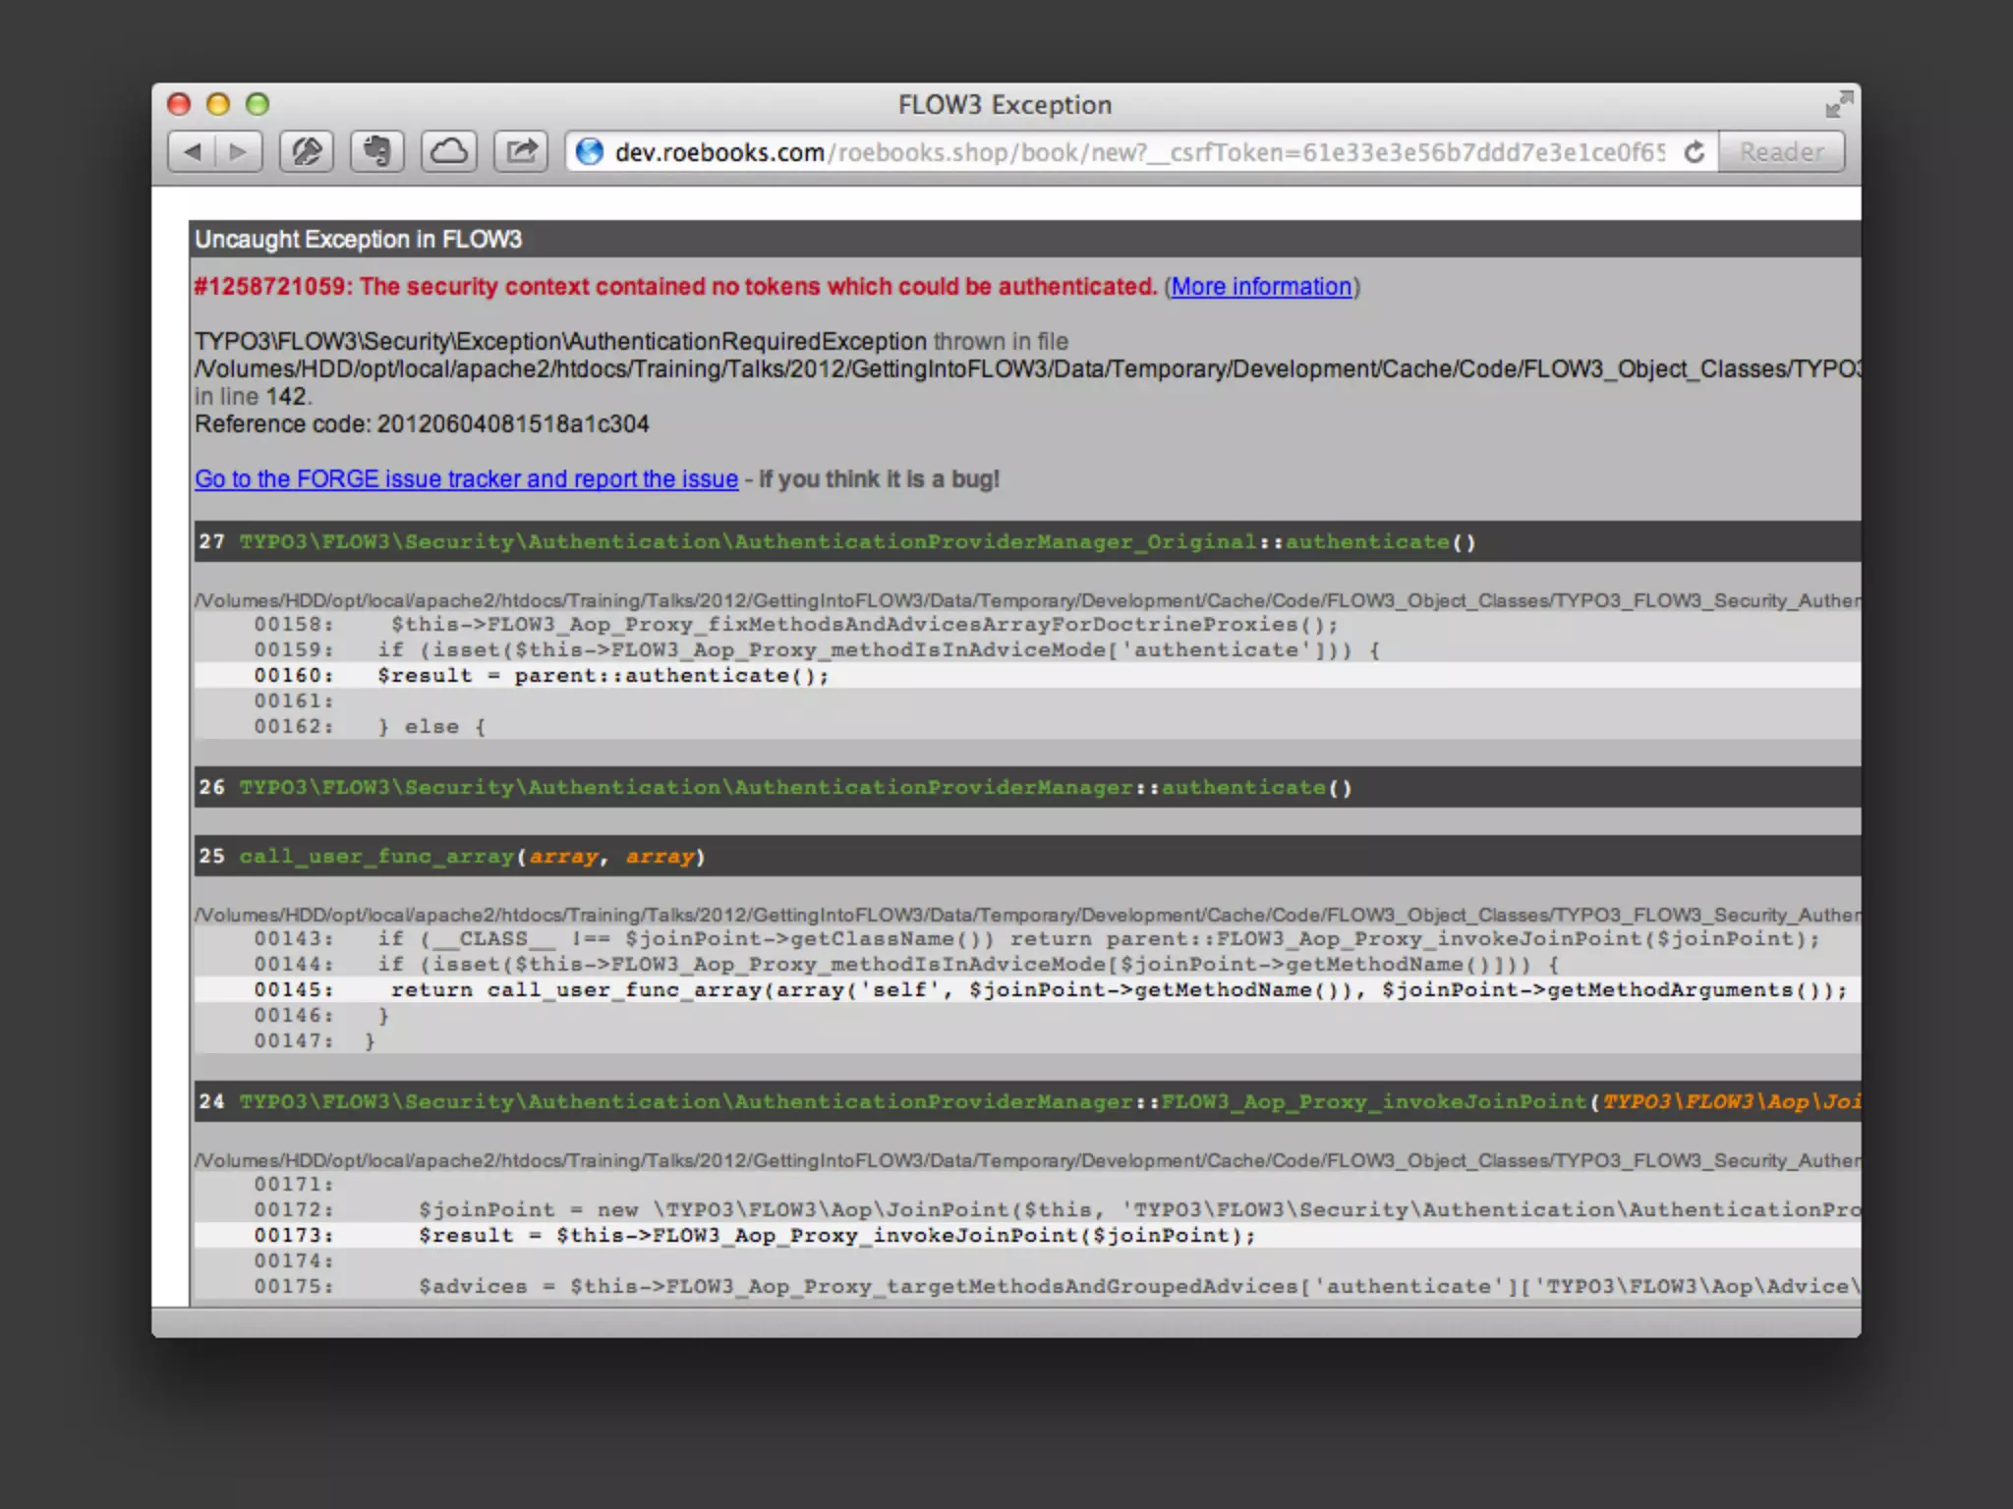Click the pen extension toolbar icon
Screen dimensions: 2013x1509
pyautogui.click(x=306, y=152)
